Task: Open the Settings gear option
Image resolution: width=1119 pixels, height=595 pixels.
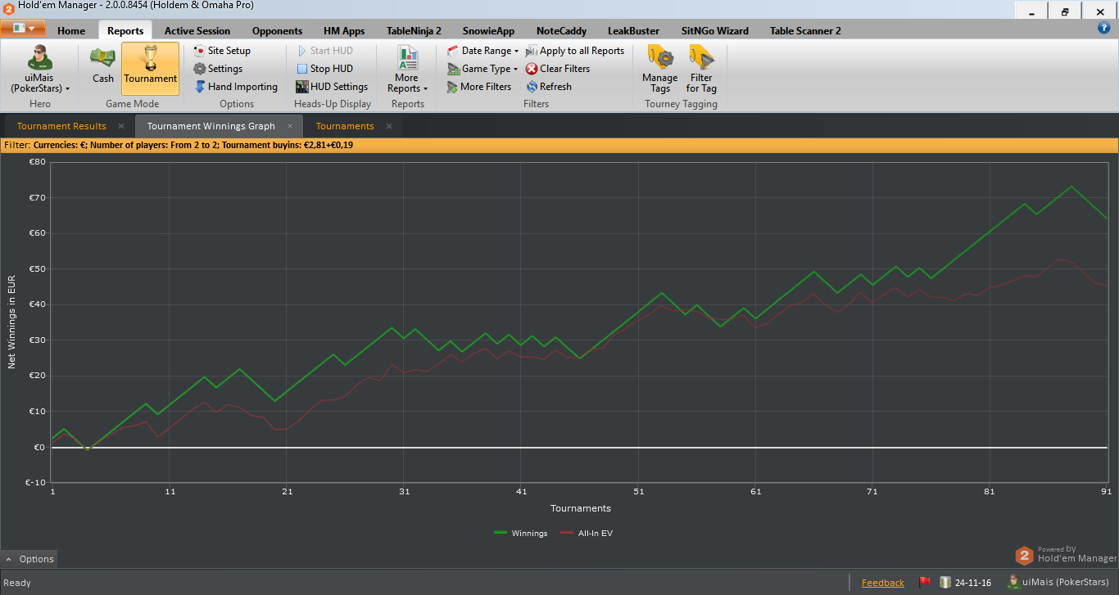Action: [x=218, y=69]
